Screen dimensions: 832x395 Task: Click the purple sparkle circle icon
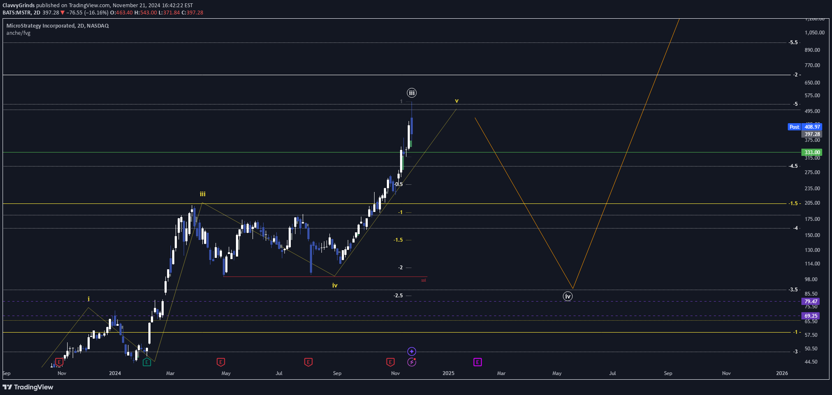(x=412, y=351)
